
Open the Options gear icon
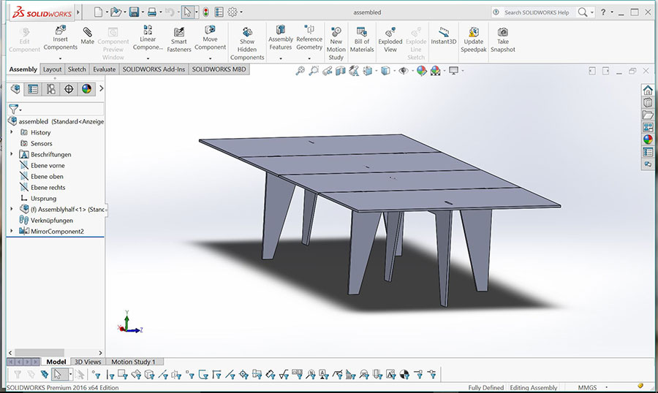click(232, 12)
